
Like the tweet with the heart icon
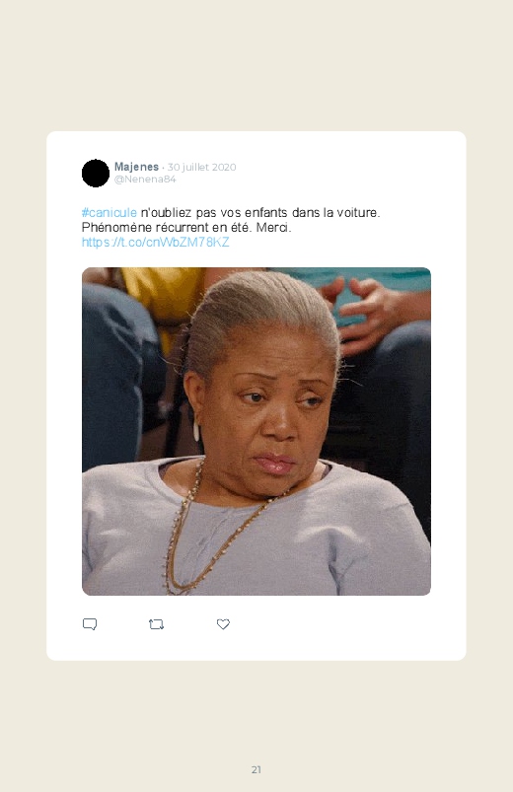point(223,624)
